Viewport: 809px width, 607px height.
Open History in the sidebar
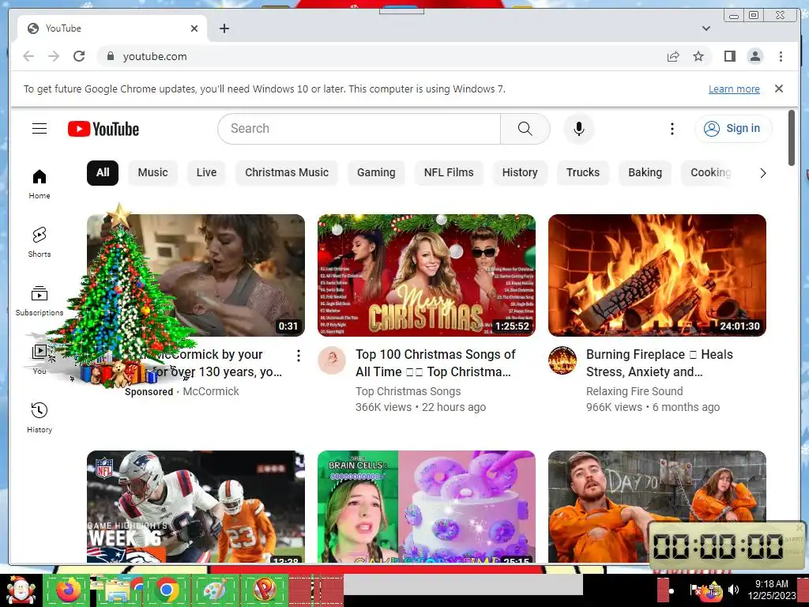coord(40,417)
